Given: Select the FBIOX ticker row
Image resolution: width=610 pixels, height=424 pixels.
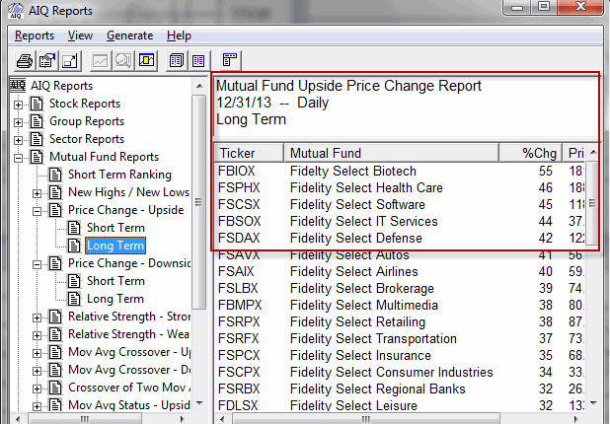Looking at the screenshot, I should pyautogui.click(x=400, y=171).
